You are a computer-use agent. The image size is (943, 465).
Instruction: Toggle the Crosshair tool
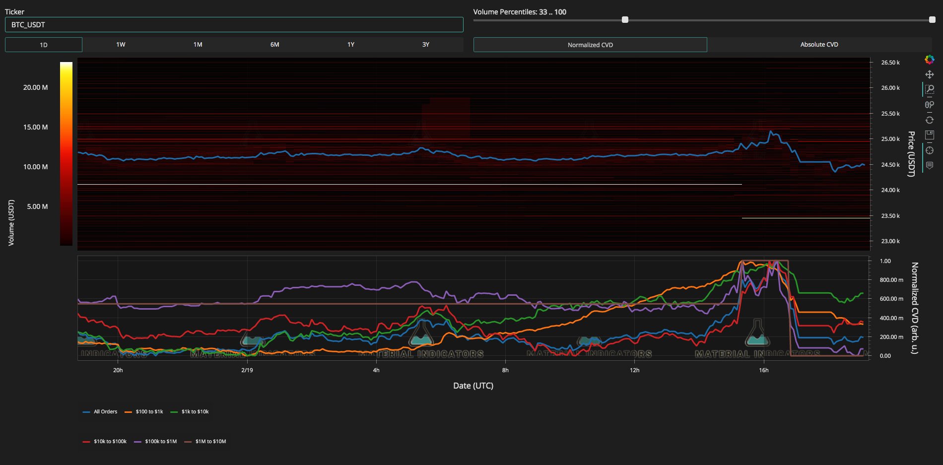[930, 150]
